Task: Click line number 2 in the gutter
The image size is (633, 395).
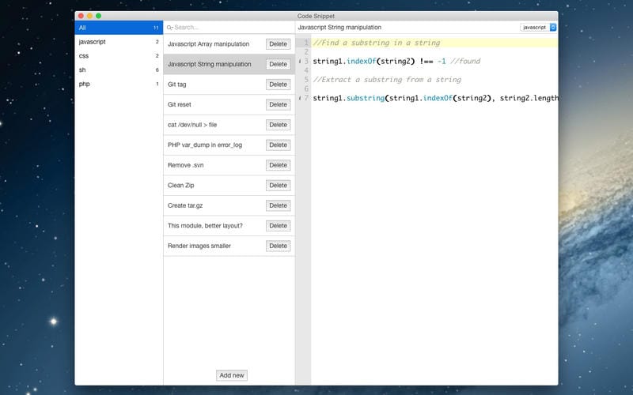Action: point(306,52)
